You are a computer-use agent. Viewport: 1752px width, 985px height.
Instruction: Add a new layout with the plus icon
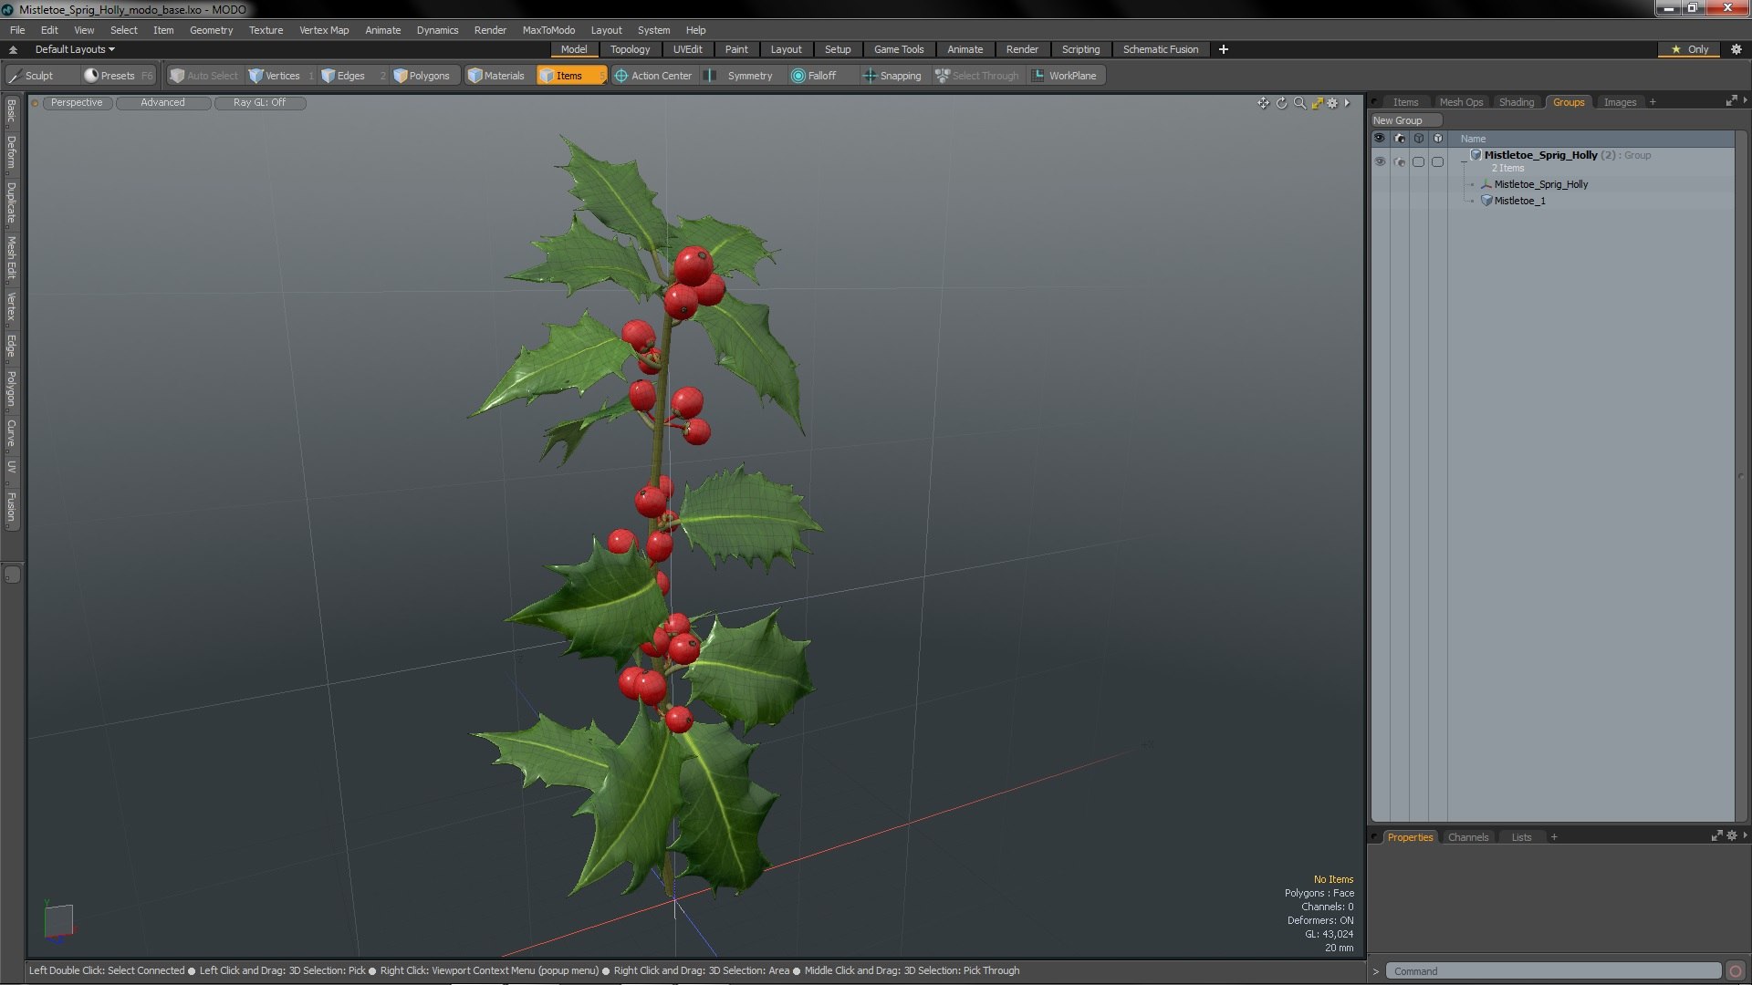pos(1224,49)
